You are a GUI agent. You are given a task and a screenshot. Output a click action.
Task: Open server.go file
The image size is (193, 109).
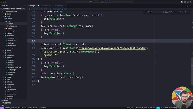pos(13,31)
